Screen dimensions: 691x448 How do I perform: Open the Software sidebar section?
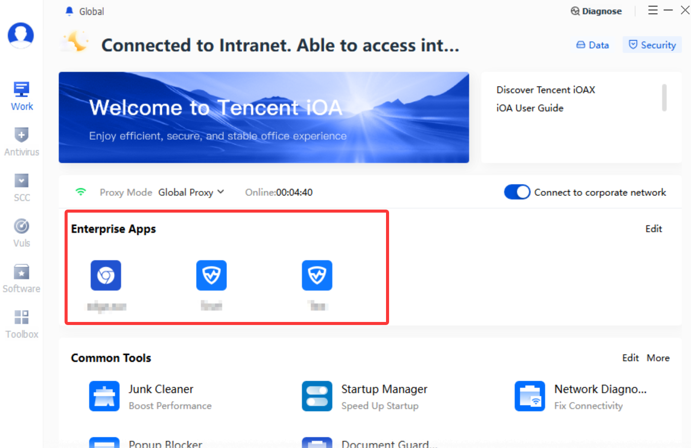(22, 278)
